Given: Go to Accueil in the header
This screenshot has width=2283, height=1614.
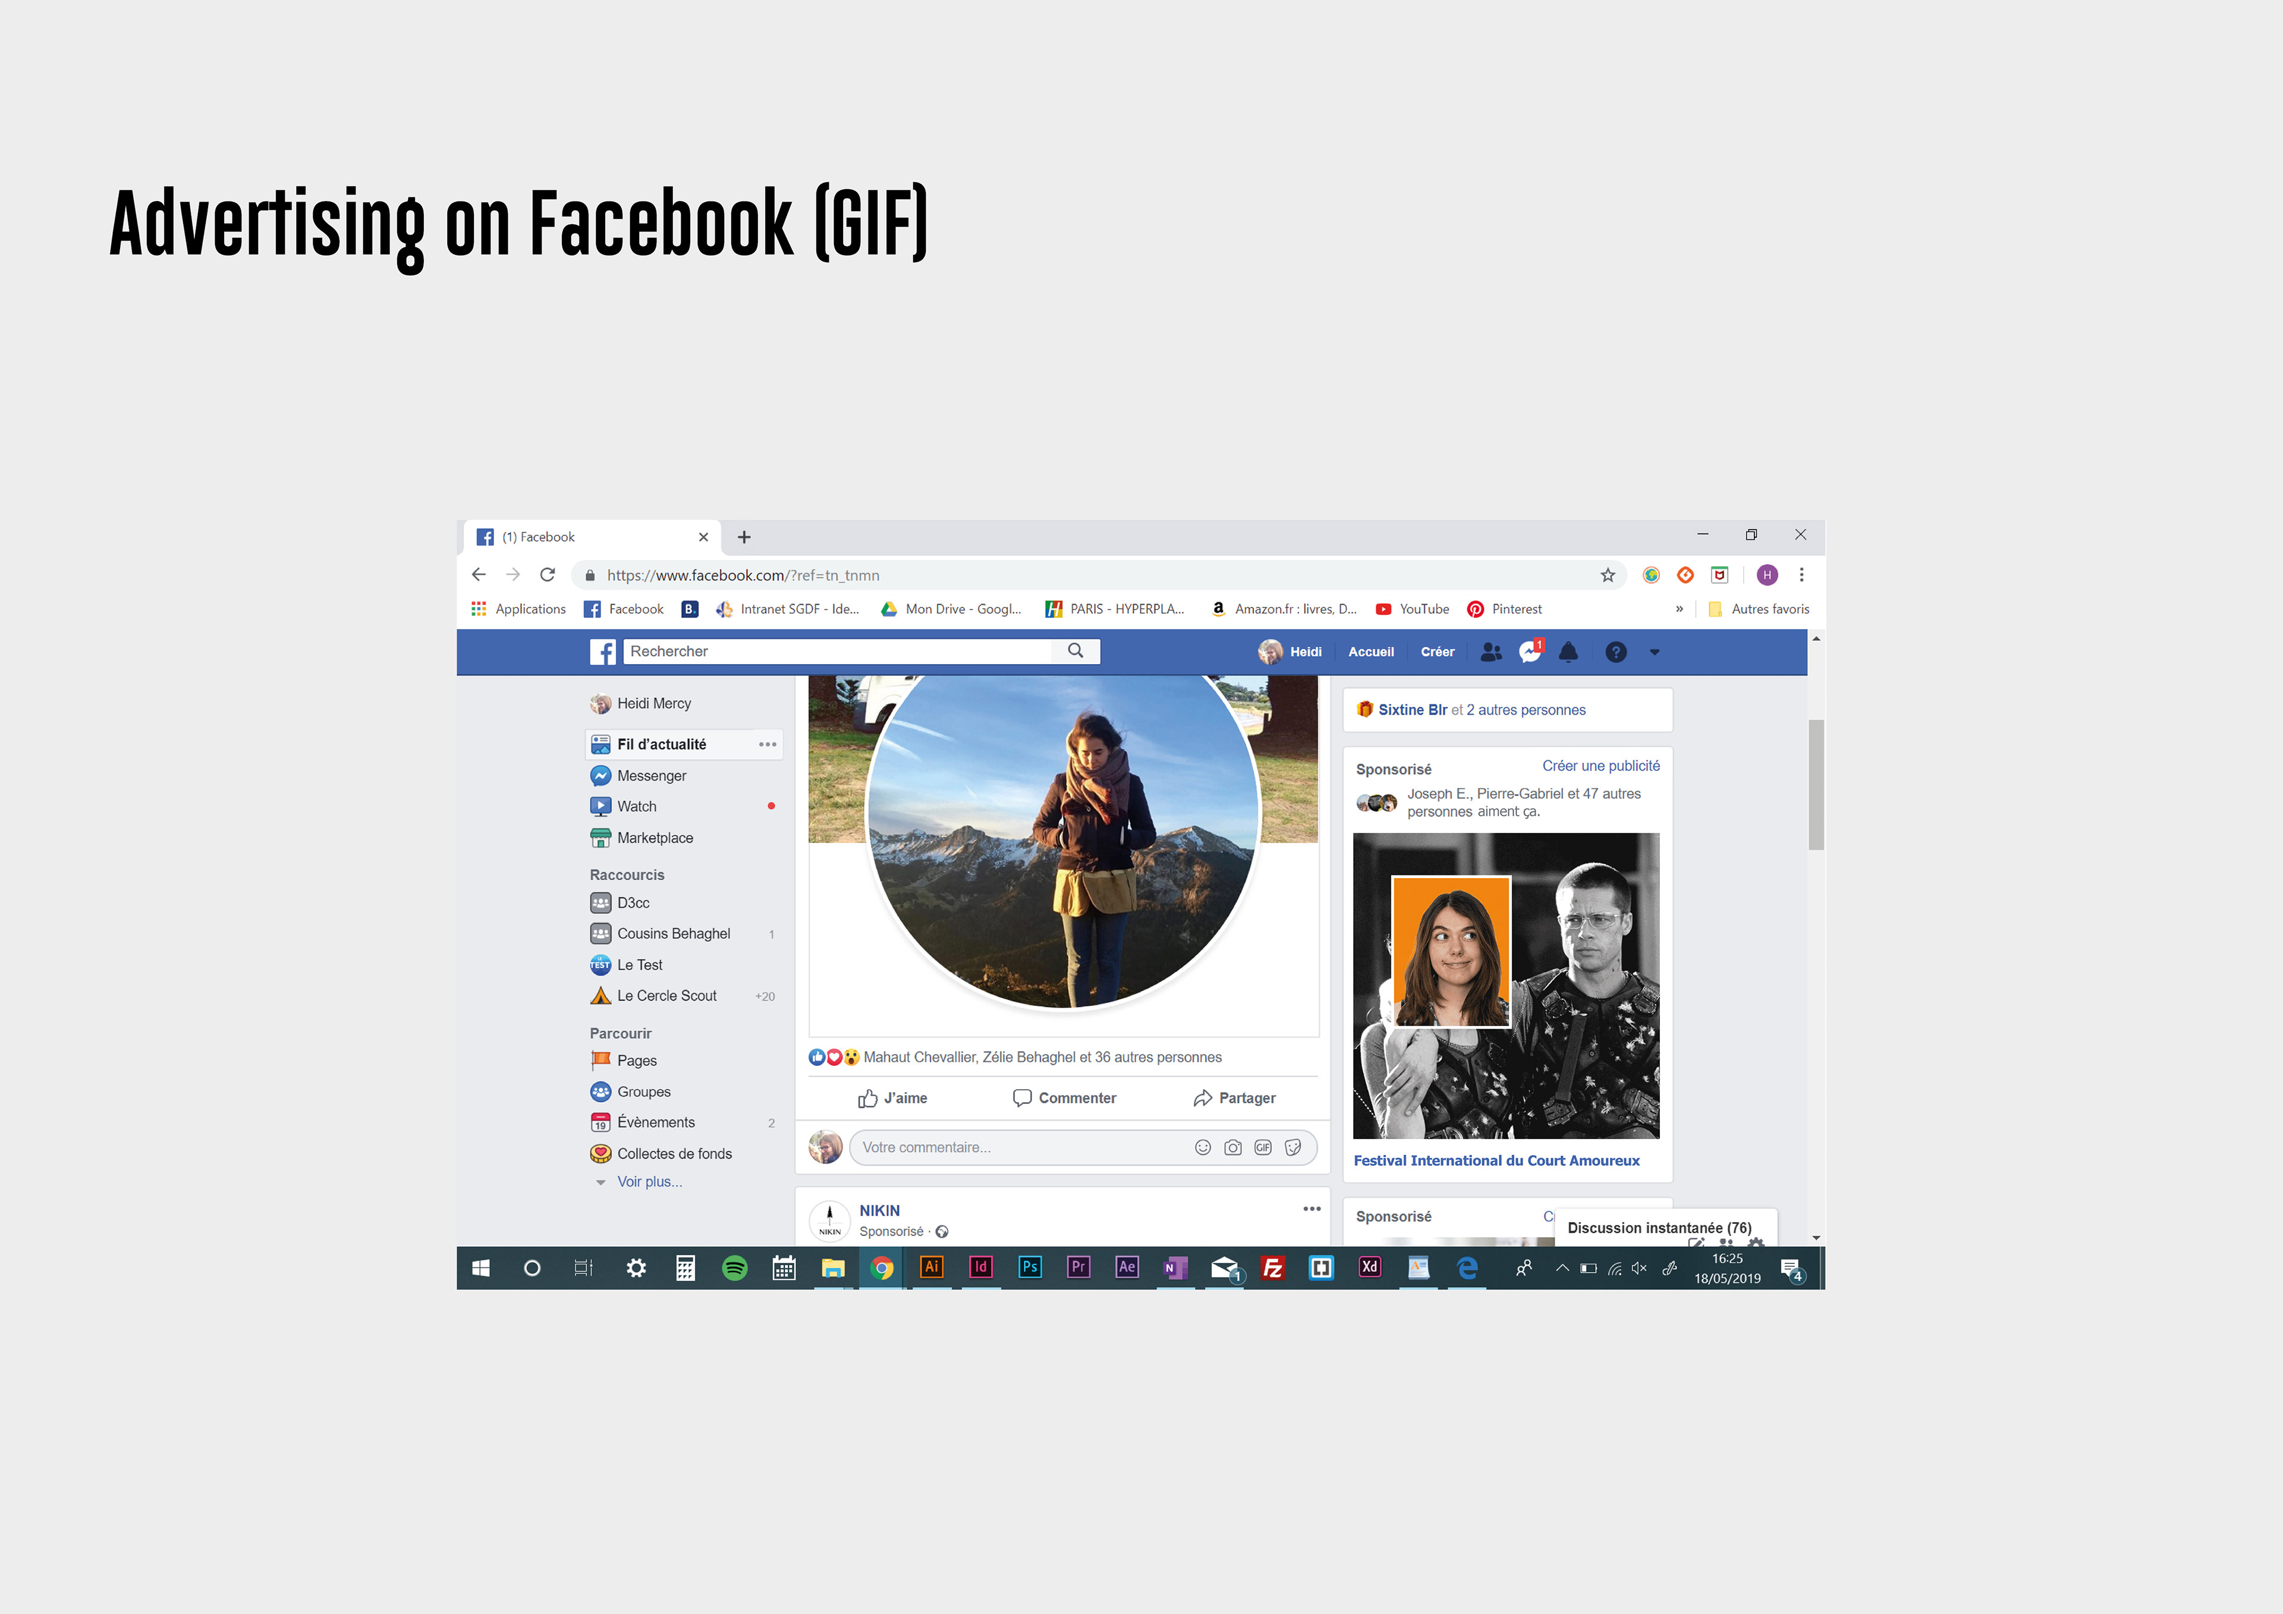Looking at the screenshot, I should [1371, 652].
